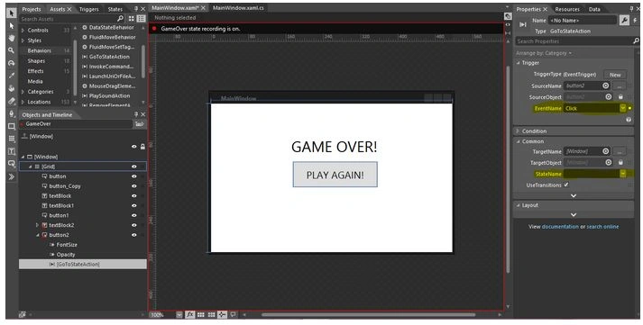643x325 pixels.
Task: Click the PLAY AGAIN! button on artboard
Action: click(x=335, y=175)
